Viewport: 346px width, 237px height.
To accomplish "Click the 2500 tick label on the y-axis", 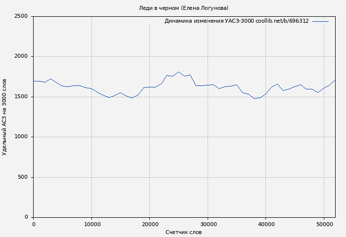I will click(x=21, y=16).
